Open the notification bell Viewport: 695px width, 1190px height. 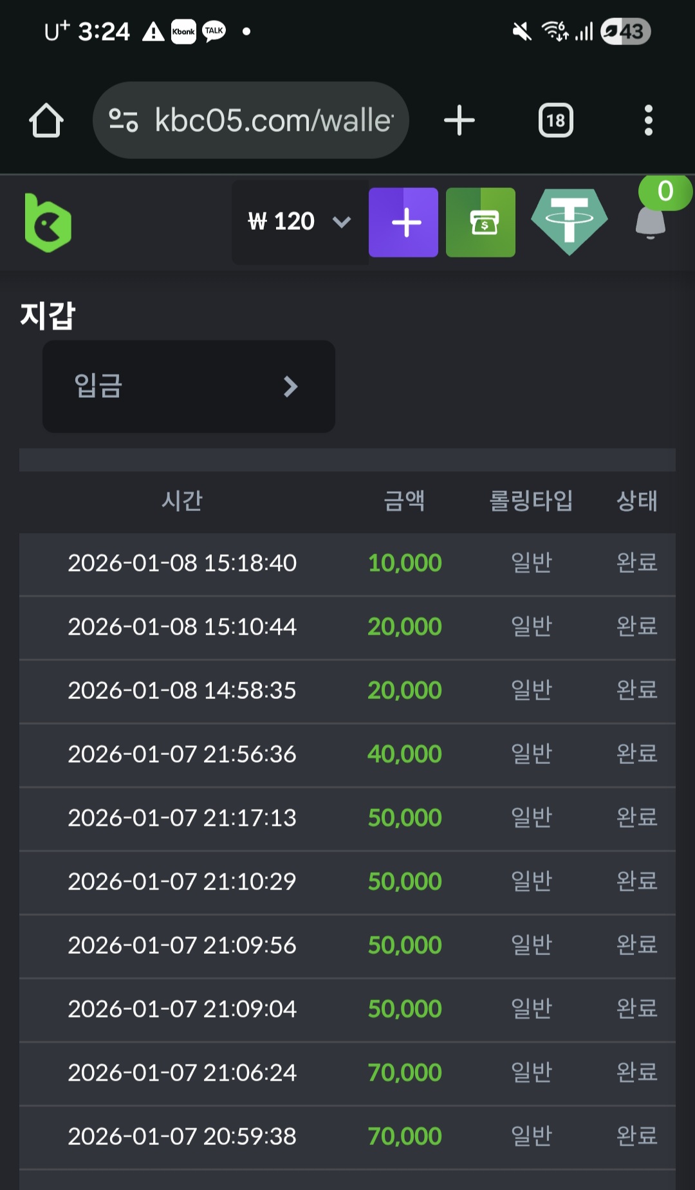click(651, 222)
